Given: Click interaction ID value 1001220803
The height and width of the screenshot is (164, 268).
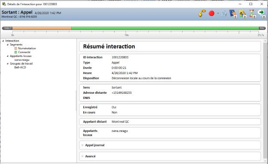Looking at the screenshot, I should 120,57.
